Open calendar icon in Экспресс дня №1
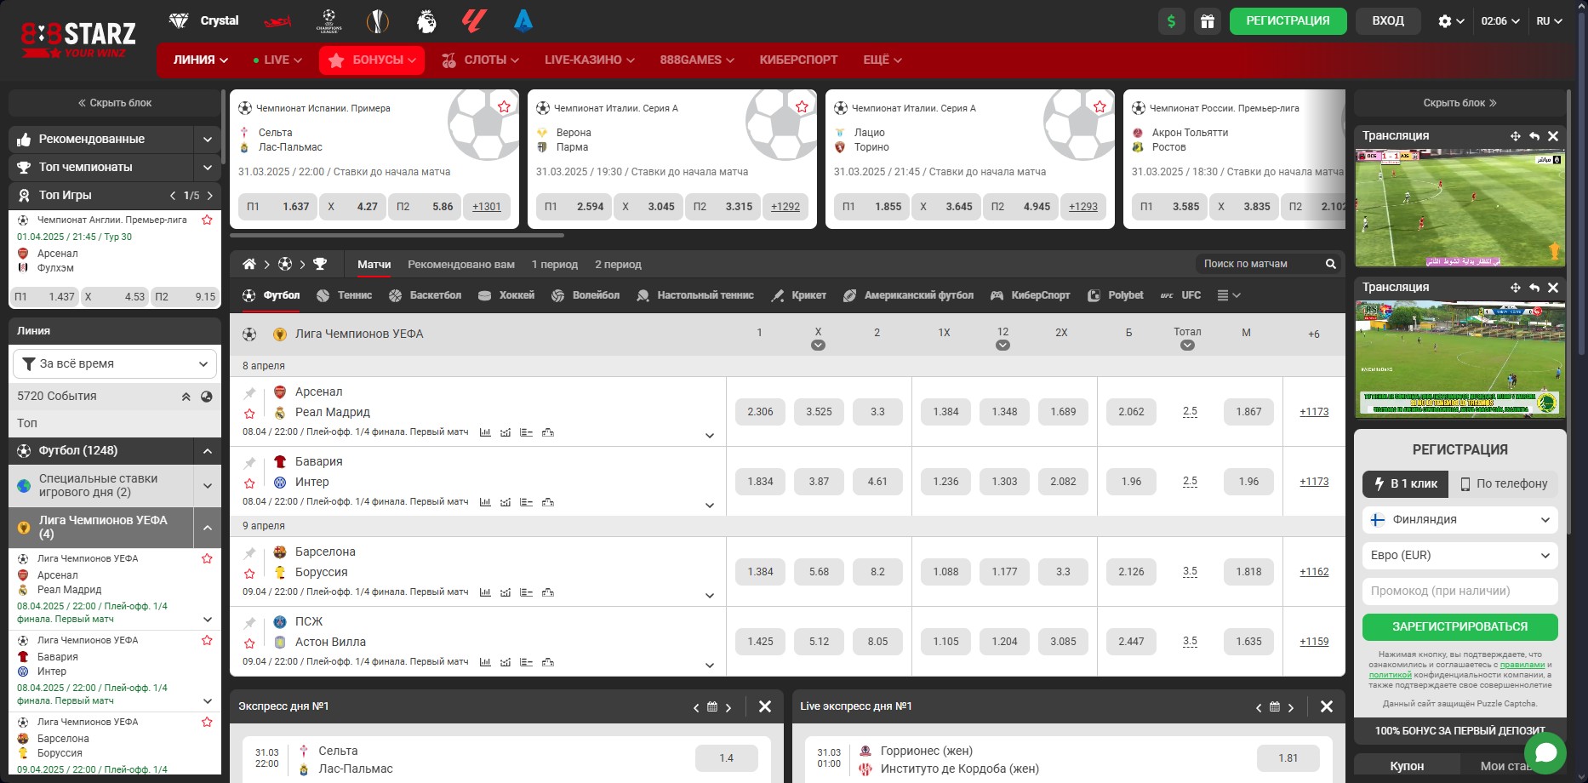1588x783 pixels. pos(712,706)
